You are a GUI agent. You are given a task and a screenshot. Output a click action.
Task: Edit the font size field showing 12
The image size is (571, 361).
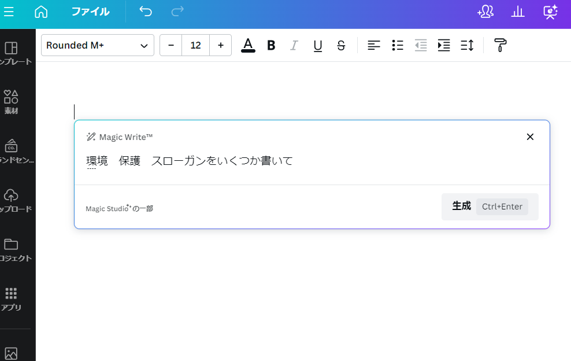195,45
